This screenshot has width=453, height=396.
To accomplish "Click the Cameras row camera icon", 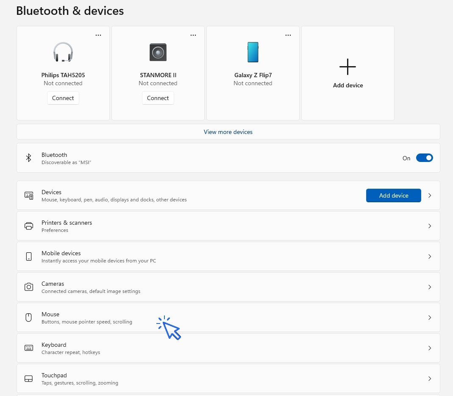I will 28,287.
